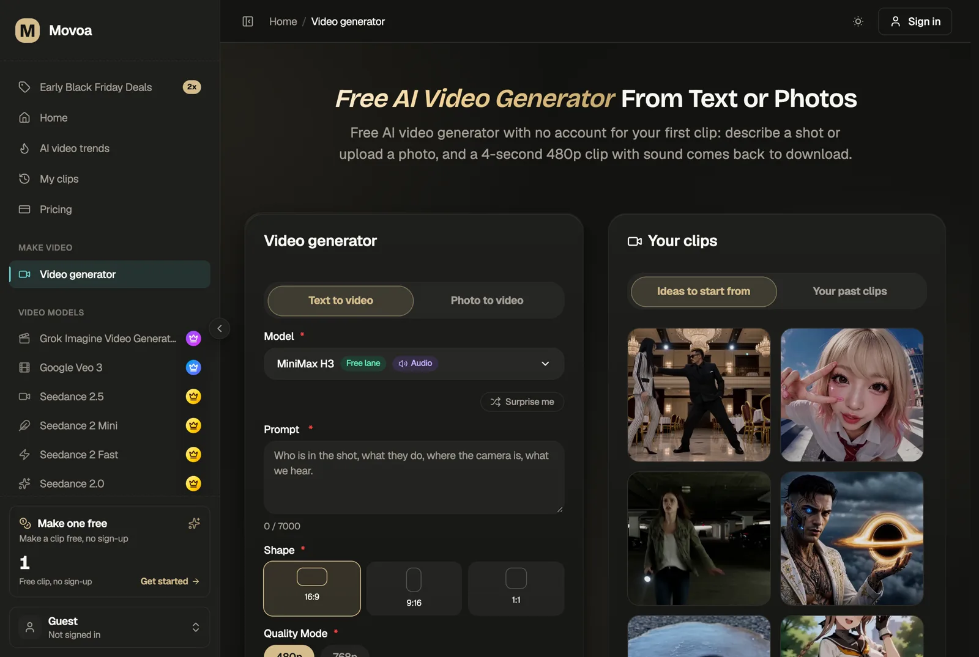Click the sparkle icon in Make one free card
This screenshot has width=979, height=657.
194,523
